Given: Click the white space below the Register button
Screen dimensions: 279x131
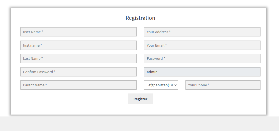Looking at the screenshot, I should tap(140, 109).
